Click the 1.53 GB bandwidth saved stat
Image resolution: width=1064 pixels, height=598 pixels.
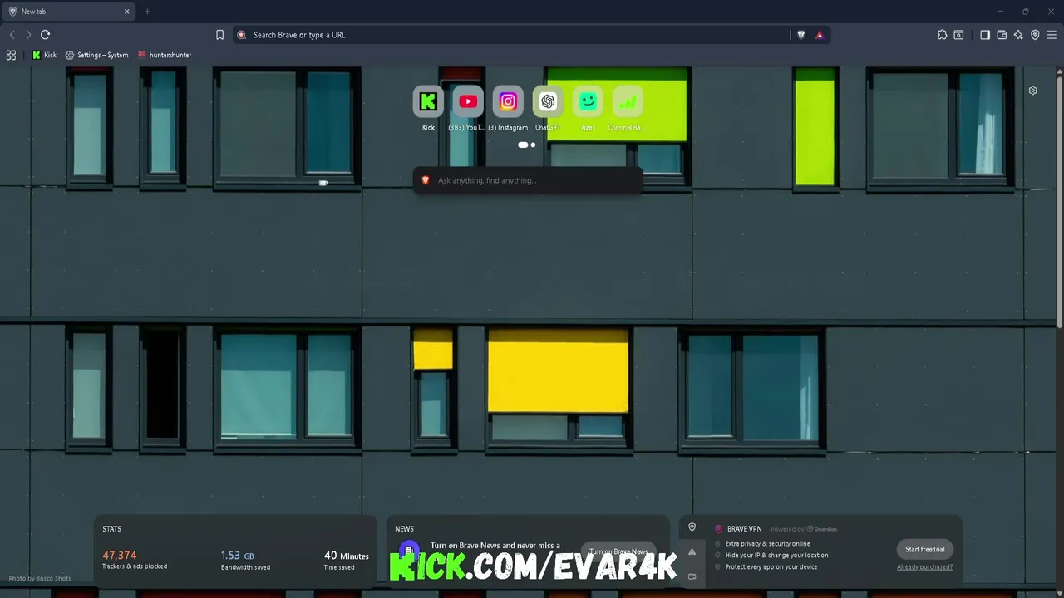245,560
